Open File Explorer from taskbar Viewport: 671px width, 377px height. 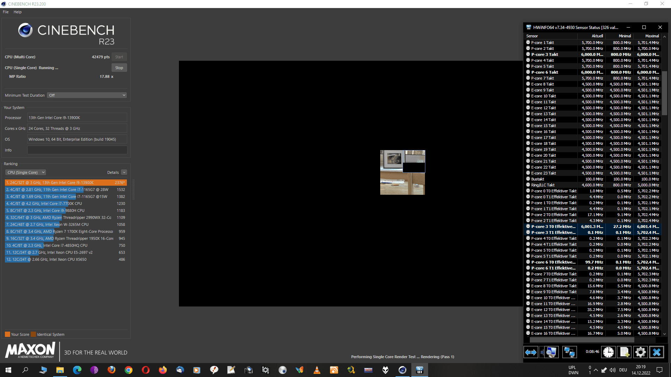tap(60, 370)
